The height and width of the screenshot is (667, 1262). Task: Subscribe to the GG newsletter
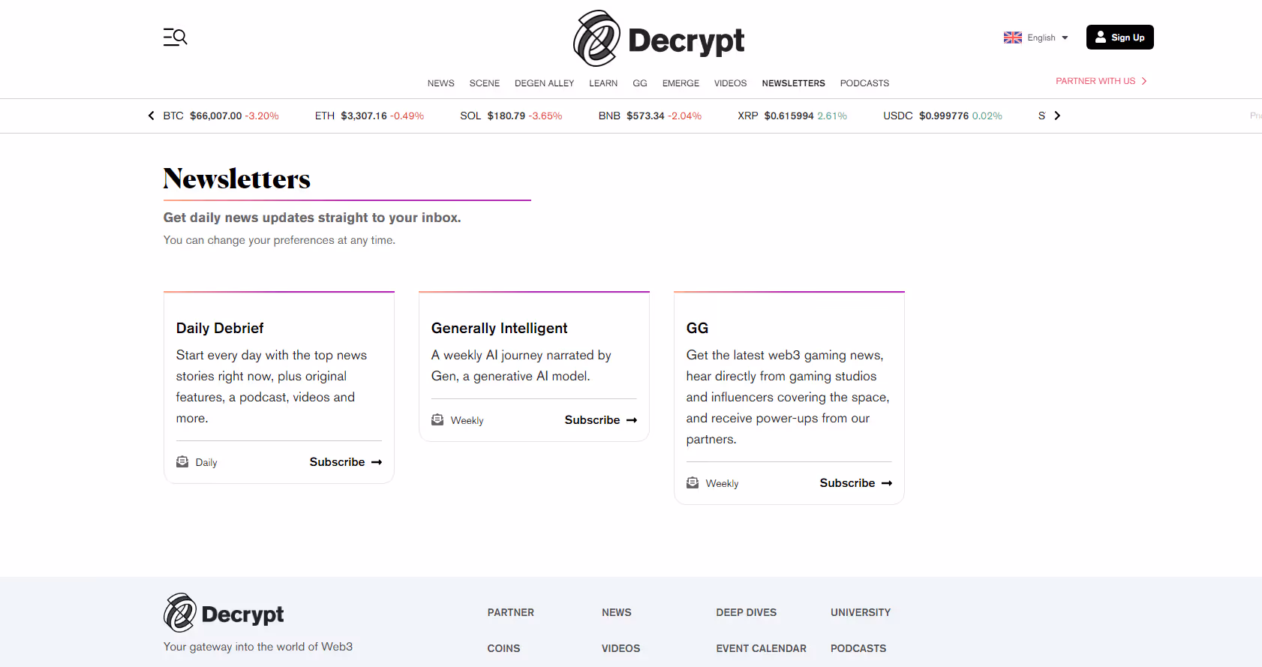coord(856,483)
